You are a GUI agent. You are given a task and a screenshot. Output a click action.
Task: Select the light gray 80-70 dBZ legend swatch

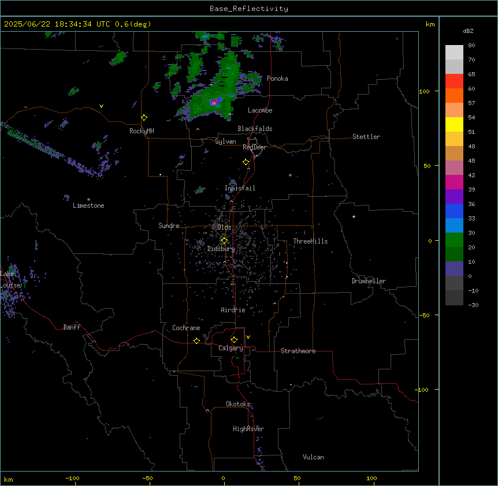454,53
